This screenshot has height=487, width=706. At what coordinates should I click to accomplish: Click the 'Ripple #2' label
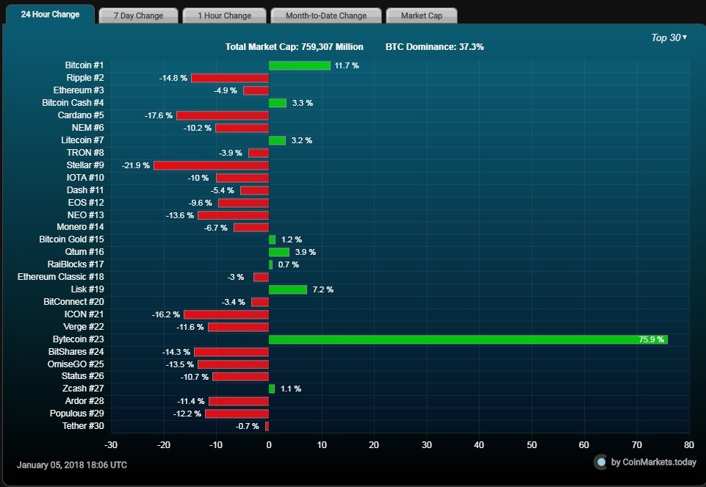click(x=85, y=78)
